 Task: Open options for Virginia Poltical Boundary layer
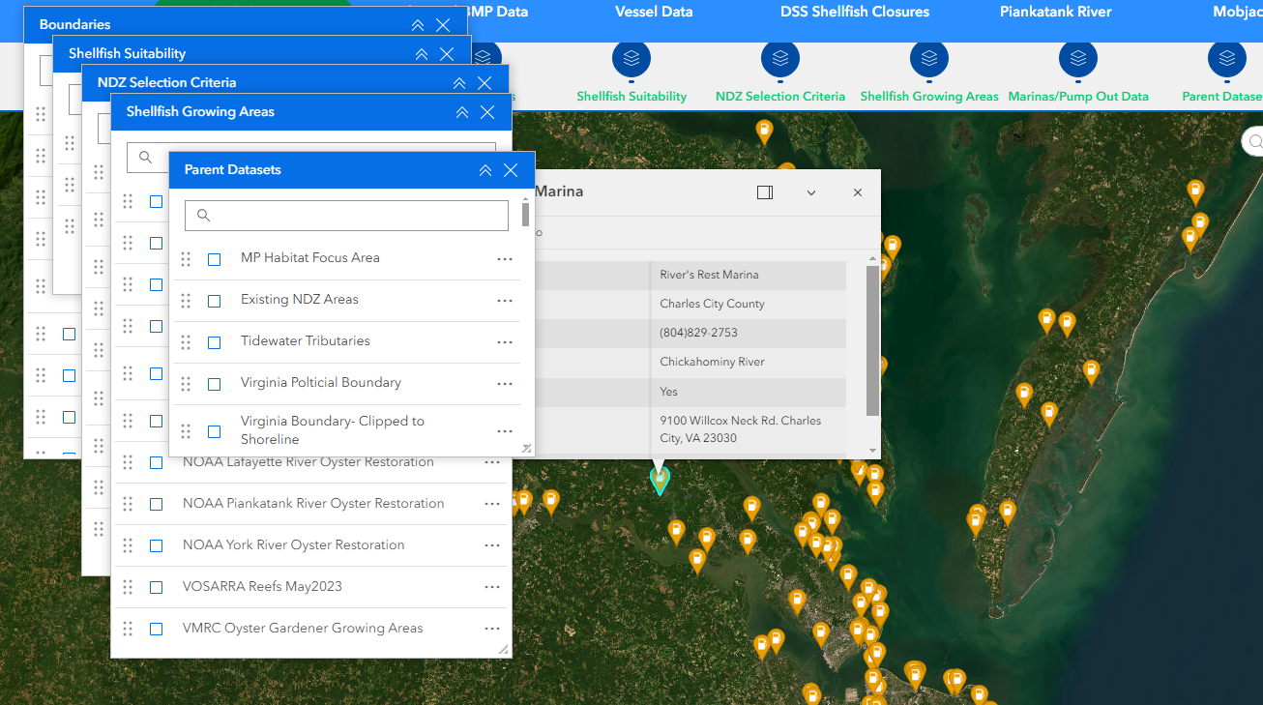tap(504, 383)
